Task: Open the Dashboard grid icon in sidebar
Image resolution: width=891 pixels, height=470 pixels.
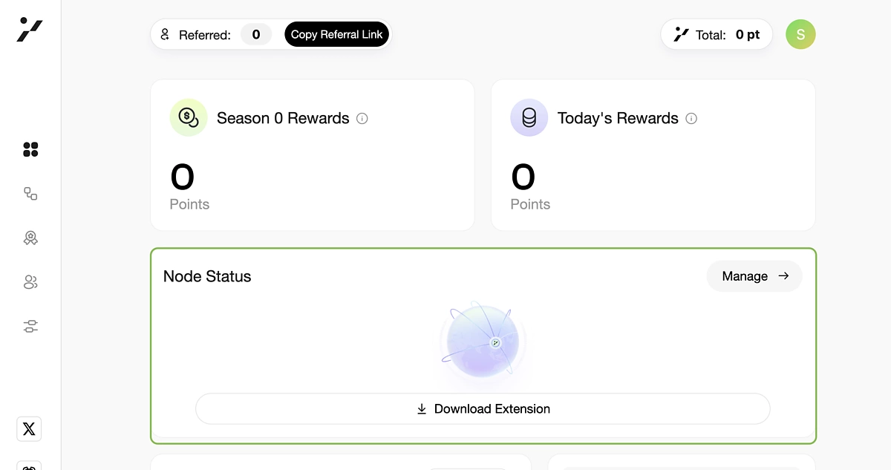Action: [30, 150]
